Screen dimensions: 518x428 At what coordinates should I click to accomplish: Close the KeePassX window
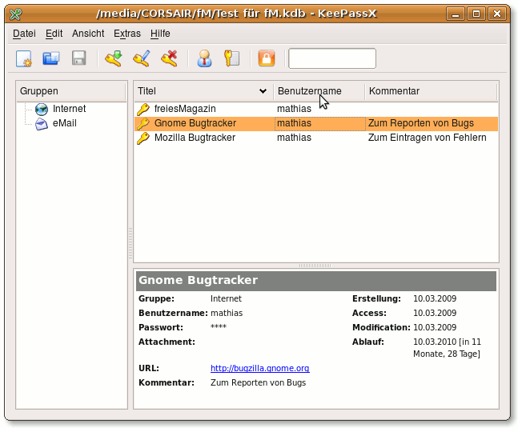[497, 14]
